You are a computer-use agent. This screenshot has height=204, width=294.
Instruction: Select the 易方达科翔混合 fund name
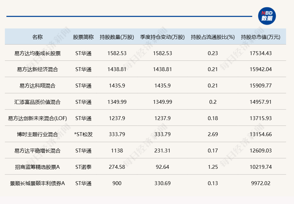37,86
